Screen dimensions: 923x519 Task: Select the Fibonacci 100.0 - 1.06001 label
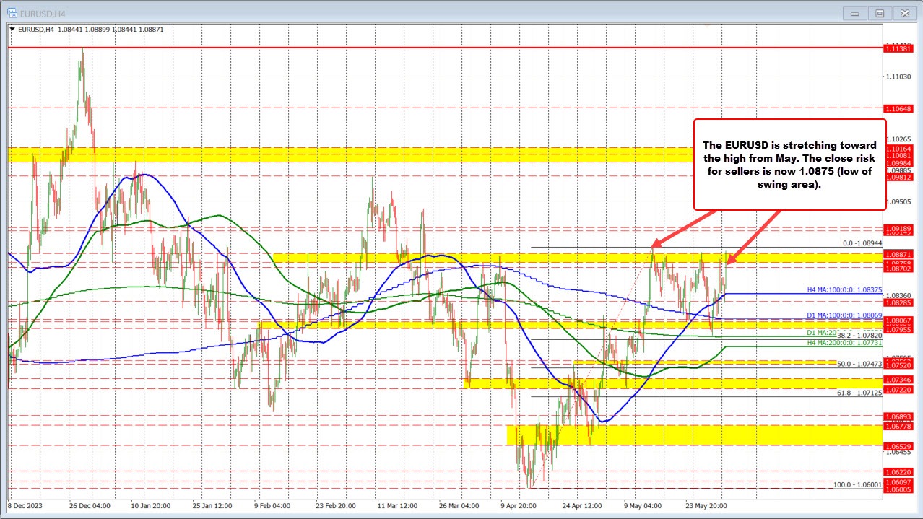click(x=858, y=485)
